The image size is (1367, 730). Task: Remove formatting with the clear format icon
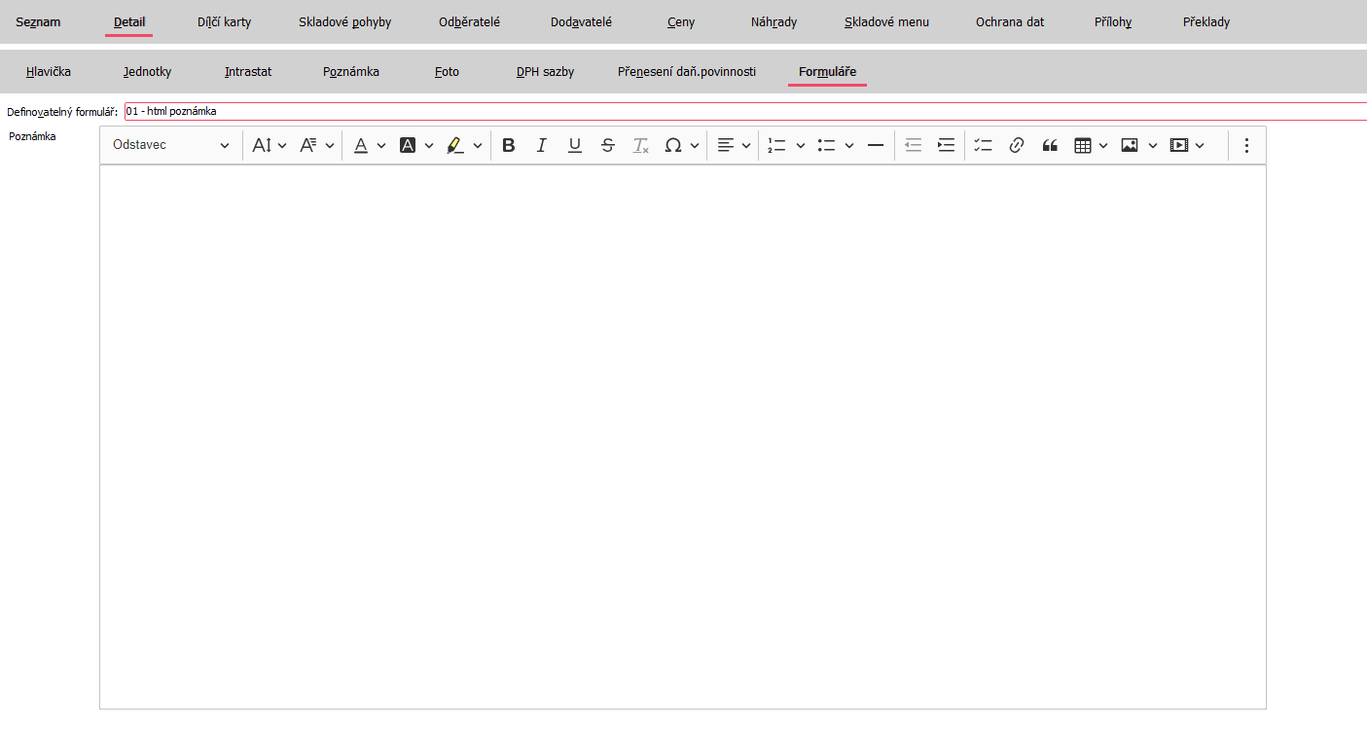[x=640, y=145]
